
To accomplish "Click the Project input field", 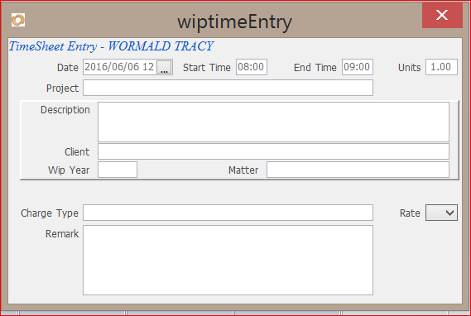I will (228, 88).
